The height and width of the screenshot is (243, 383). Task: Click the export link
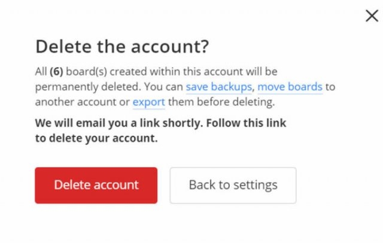coord(148,102)
